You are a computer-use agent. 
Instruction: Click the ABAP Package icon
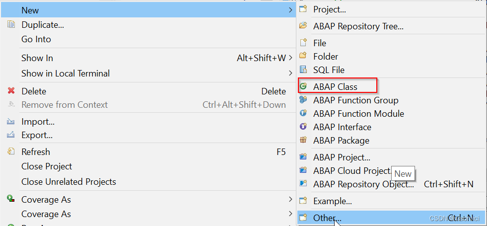tap(303, 140)
